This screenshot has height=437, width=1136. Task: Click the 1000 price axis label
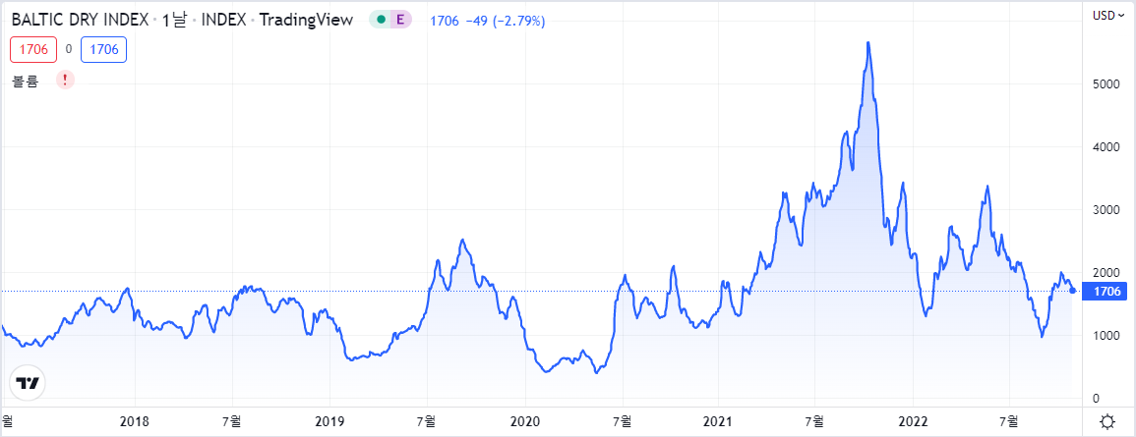[x=1106, y=336]
